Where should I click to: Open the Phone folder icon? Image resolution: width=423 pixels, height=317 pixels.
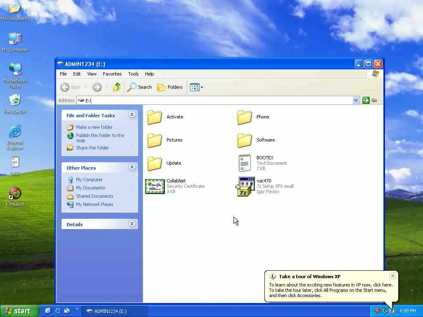point(245,117)
